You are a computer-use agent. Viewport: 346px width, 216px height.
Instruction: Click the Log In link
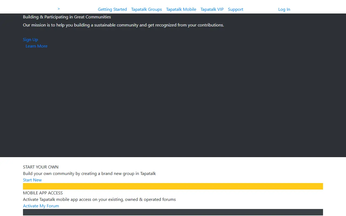click(x=284, y=9)
